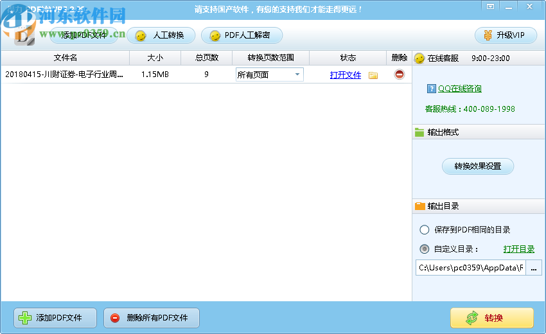Delete the file row via red minus icon
The height and width of the screenshot is (334, 546).
[400, 74]
